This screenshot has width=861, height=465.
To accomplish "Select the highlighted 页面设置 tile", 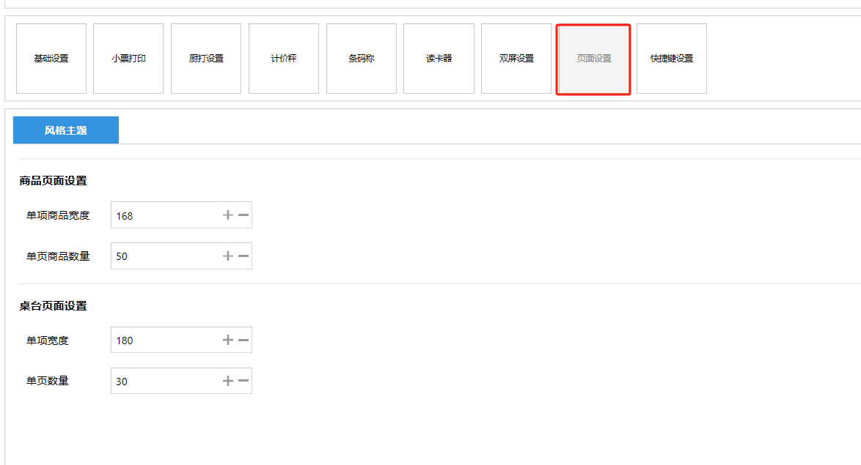I will coord(593,59).
